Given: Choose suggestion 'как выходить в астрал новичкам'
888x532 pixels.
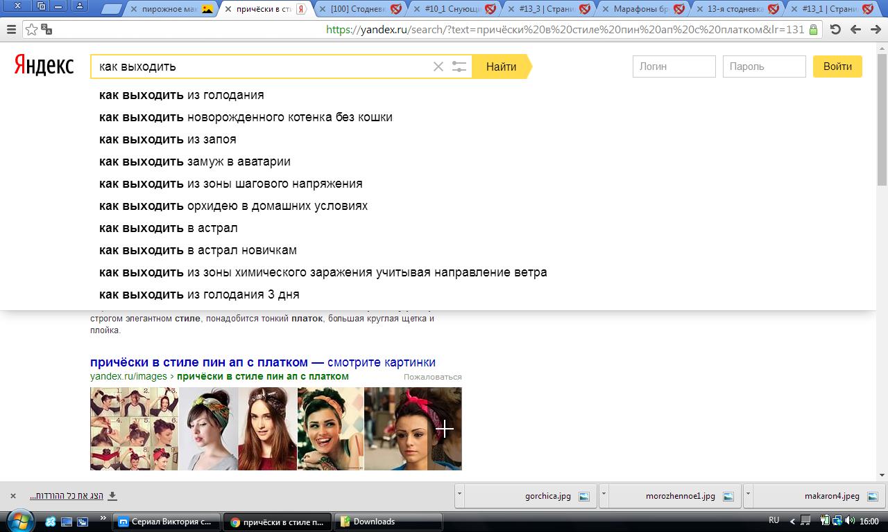Looking at the screenshot, I should click(x=198, y=250).
